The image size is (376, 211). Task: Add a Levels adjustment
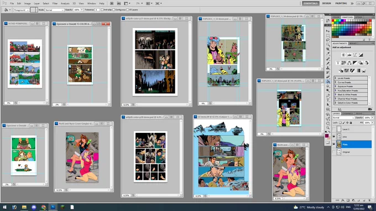[x=349, y=55]
